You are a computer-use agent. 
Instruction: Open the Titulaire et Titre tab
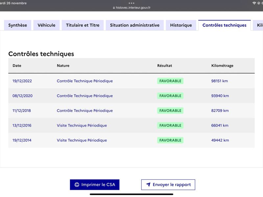point(83,25)
